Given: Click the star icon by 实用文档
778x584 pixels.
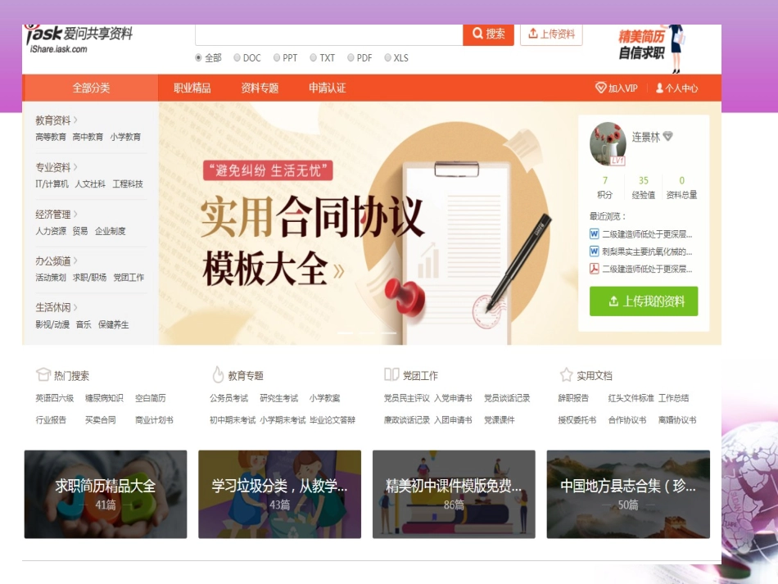Looking at the screenshot, I should click(x=566, y=374).
